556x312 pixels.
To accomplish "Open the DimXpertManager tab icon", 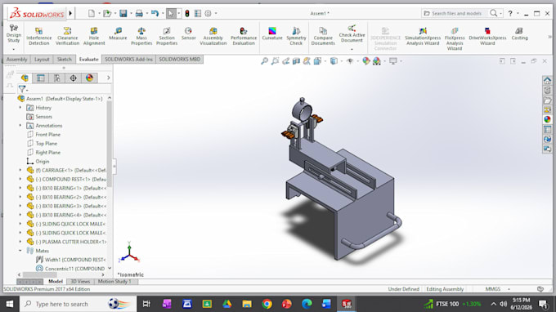I will pos(73,78).
